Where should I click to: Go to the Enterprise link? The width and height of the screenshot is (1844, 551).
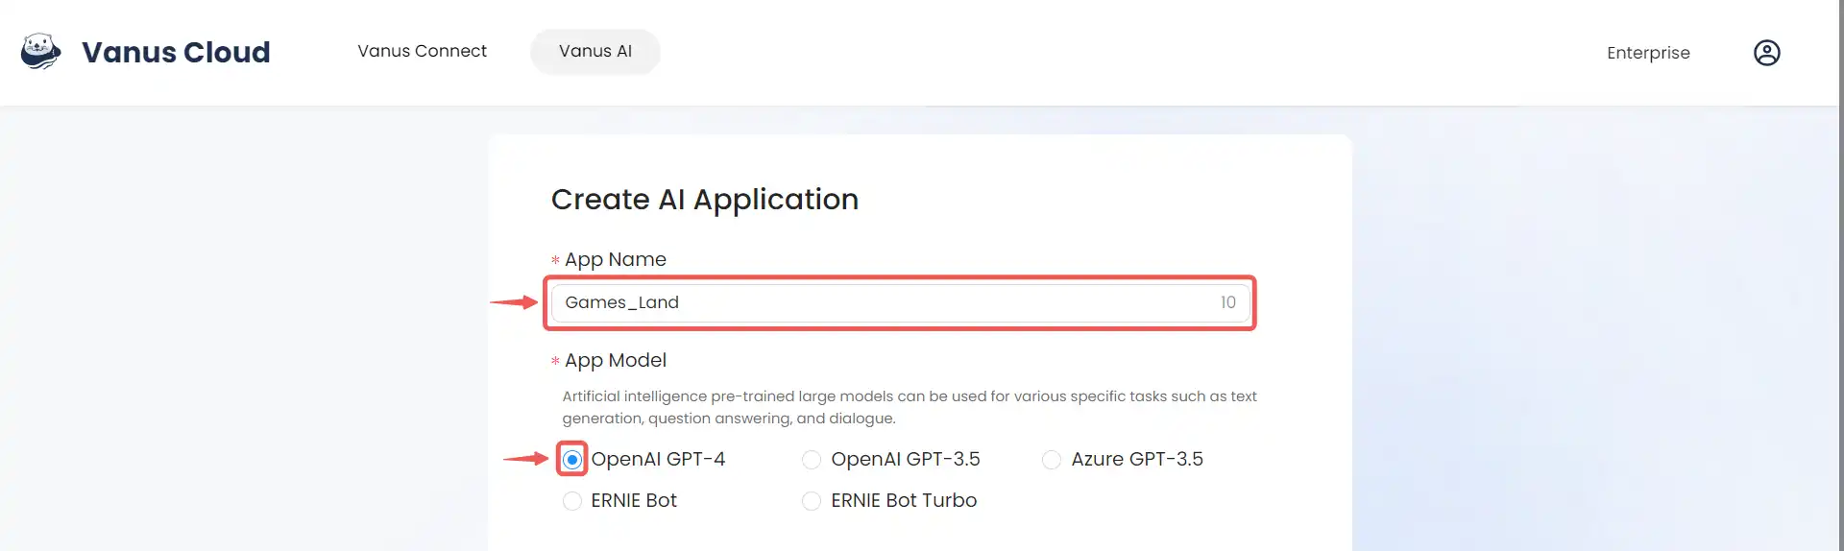(1648, 53)
